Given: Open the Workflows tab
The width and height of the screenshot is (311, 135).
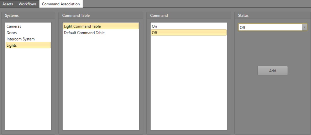Looking at the screenshot, I should point(27,4).
